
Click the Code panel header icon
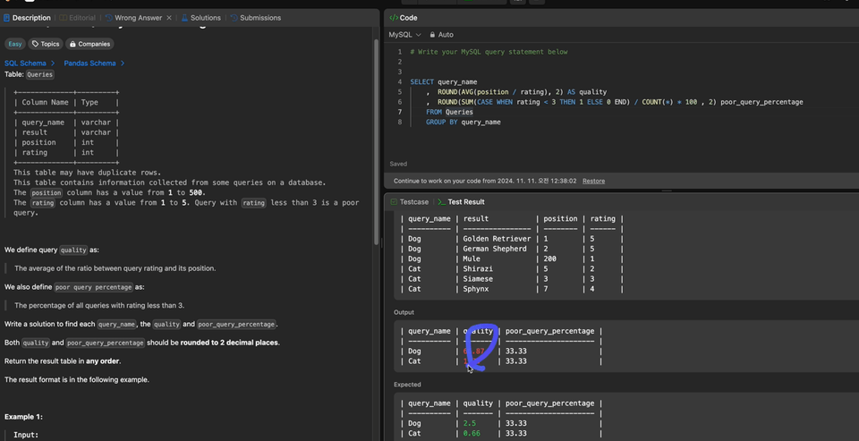[x=394, y=18]
